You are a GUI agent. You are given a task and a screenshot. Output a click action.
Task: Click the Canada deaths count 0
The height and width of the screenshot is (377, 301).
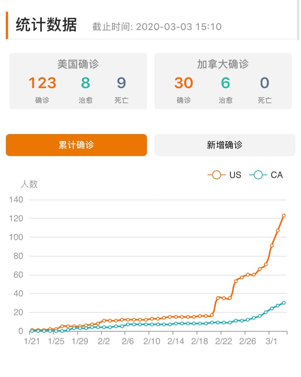pos(265,83)
